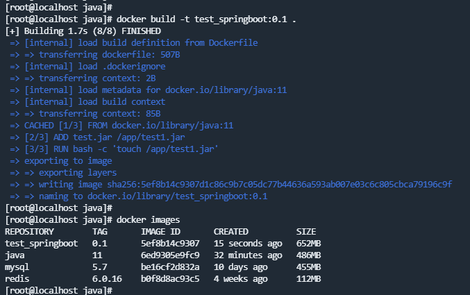Image resolution: width=470 pixels, height=295 pixels.
Task: Click the CACHED FROM java:11 line
Action: (x=121, y=126)
